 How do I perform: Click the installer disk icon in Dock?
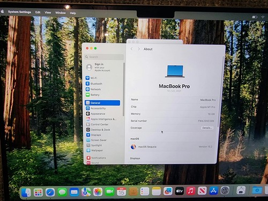[x=241, y=190]
